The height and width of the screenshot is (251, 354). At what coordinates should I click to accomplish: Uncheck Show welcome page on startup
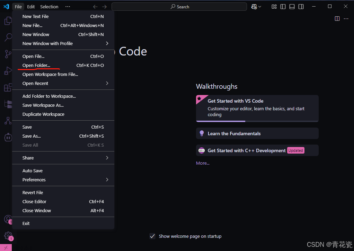pos(152,236)
